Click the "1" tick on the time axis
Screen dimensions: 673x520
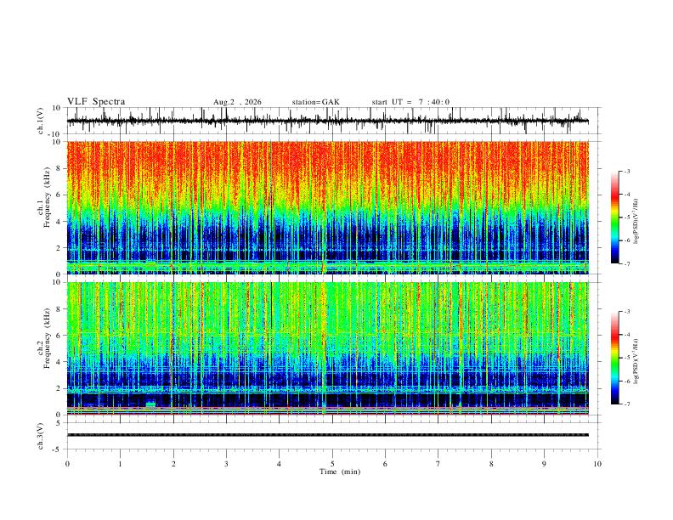pyautogui.click(x=120, y=464)
